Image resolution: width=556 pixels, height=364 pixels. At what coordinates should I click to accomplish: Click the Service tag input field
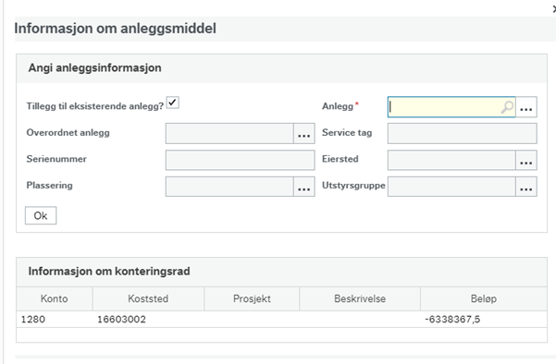pos(462,133)
